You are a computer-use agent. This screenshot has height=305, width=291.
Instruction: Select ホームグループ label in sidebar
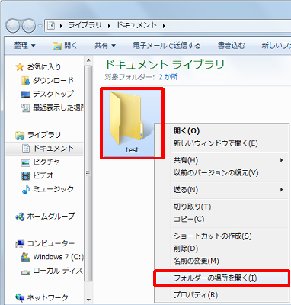(x=51, y=217)
